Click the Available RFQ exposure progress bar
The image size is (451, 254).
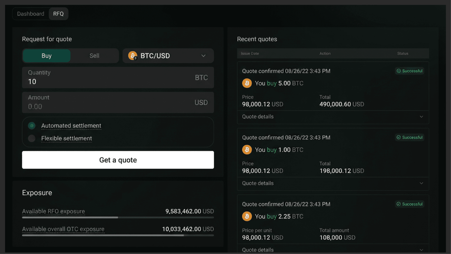click(x=118, y=217)
